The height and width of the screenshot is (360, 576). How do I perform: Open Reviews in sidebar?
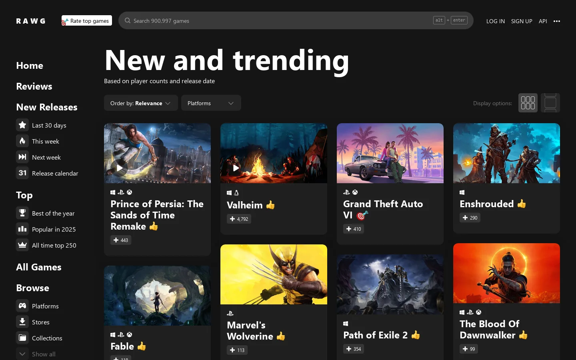click(34, 86)
